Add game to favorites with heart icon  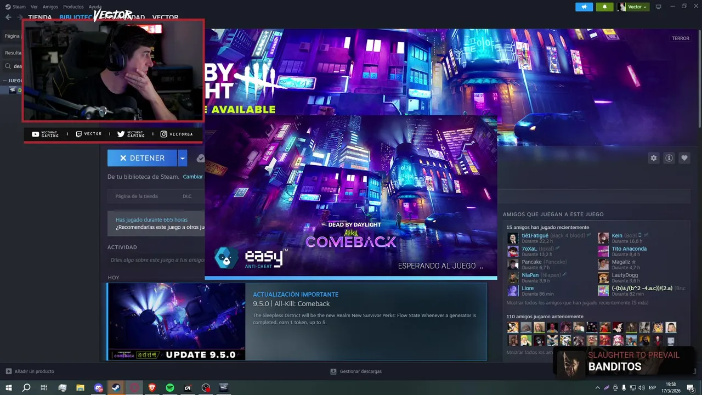pyautogui.click(x=684, y=158)
